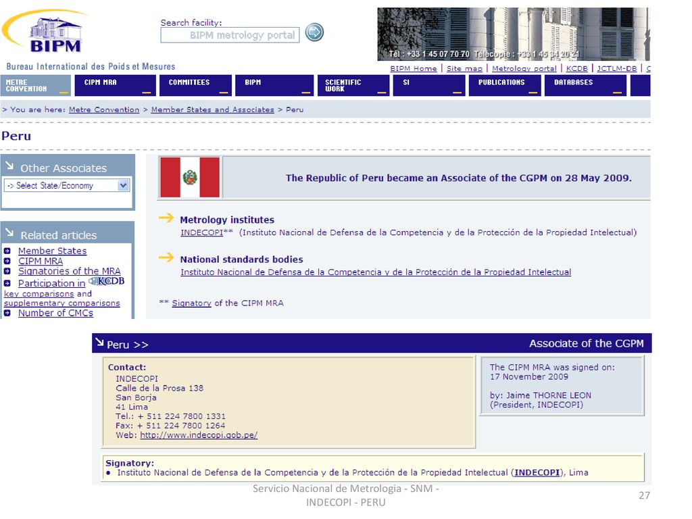Click the search go arrow button

point(314,32)
